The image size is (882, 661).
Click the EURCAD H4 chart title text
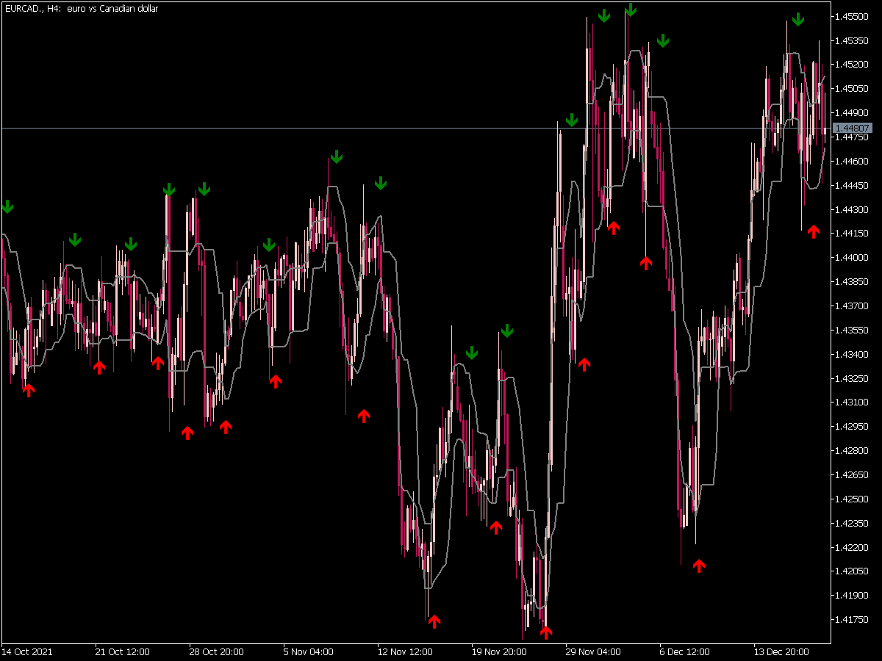(x=81, y=9)
